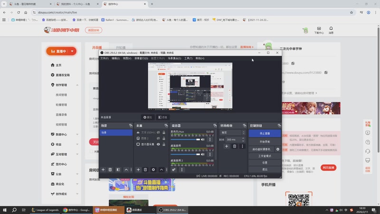380x214 pixels.
Task: Add a new scene with the Scenes plus icon
Action: click(x=103, y=170)
